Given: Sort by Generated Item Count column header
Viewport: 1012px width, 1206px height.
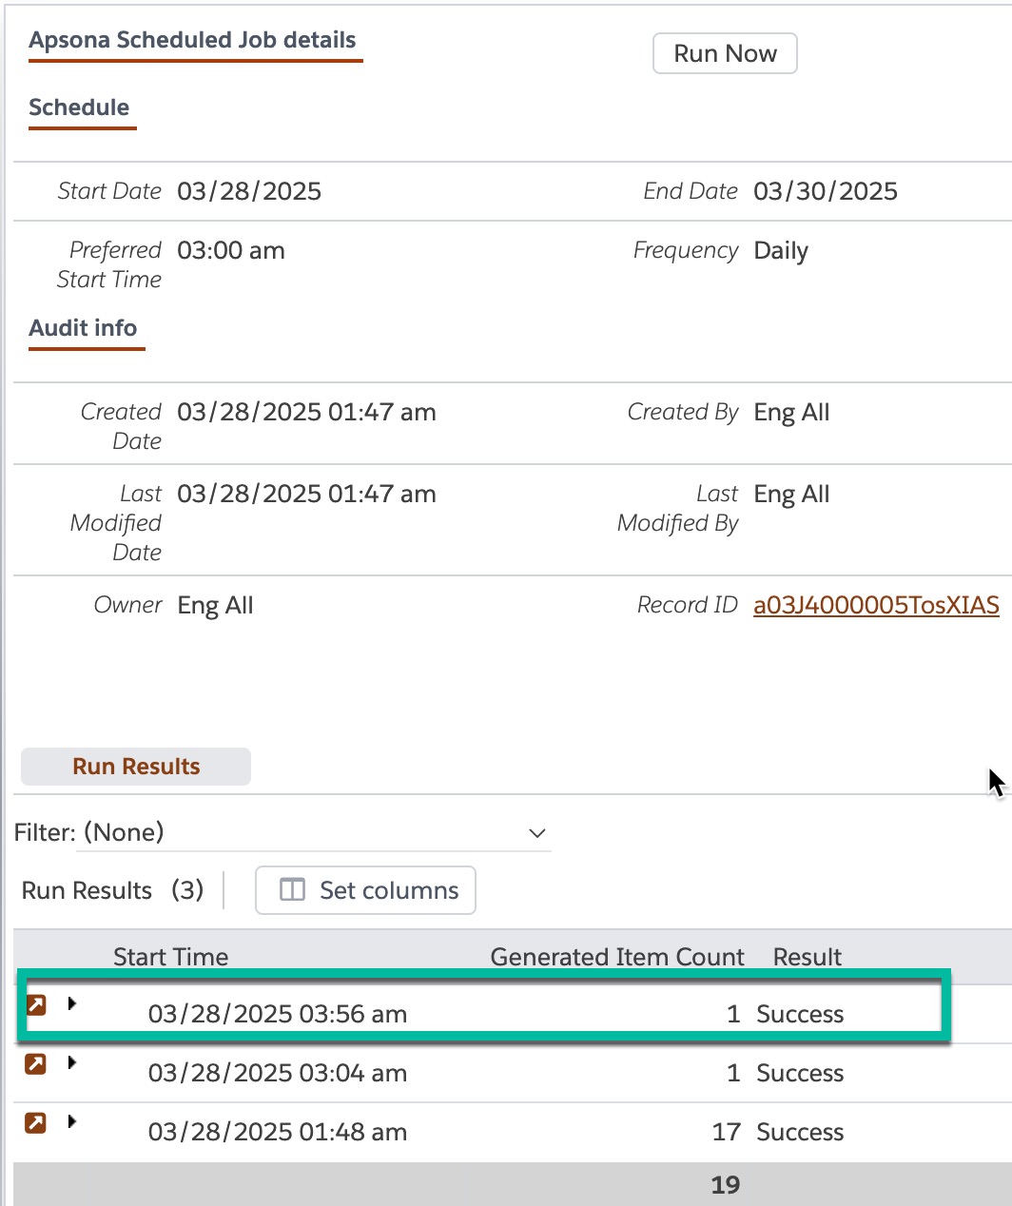Looking at the screenshot, I should (x=617, y=957).
